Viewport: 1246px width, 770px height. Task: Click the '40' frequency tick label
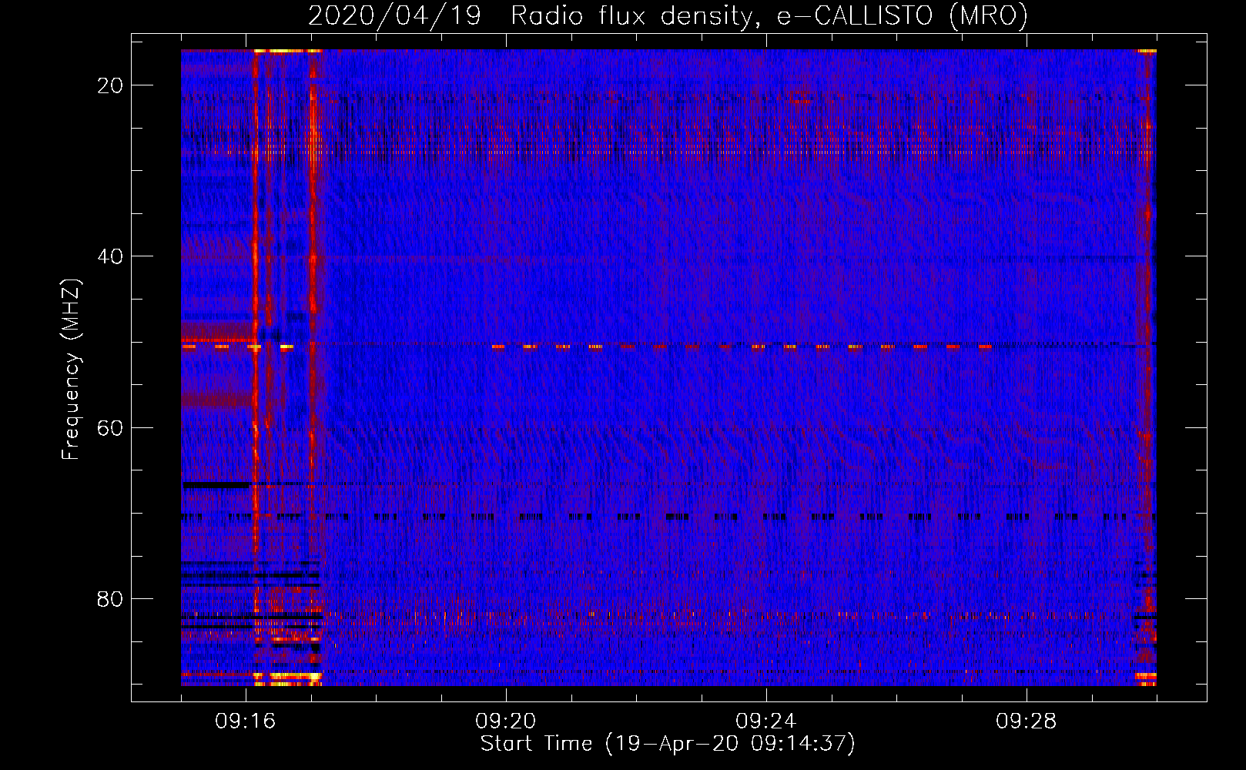(x=110, y=256)
